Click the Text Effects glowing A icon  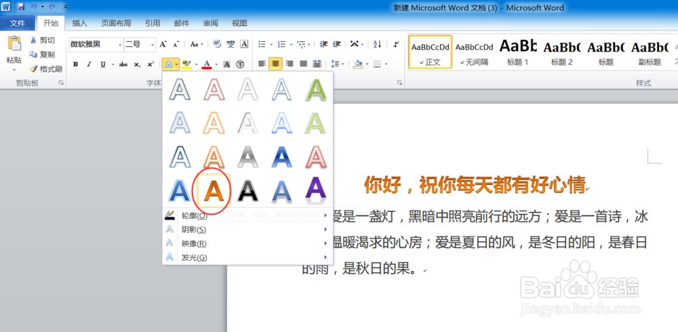[x=169, y=64]
